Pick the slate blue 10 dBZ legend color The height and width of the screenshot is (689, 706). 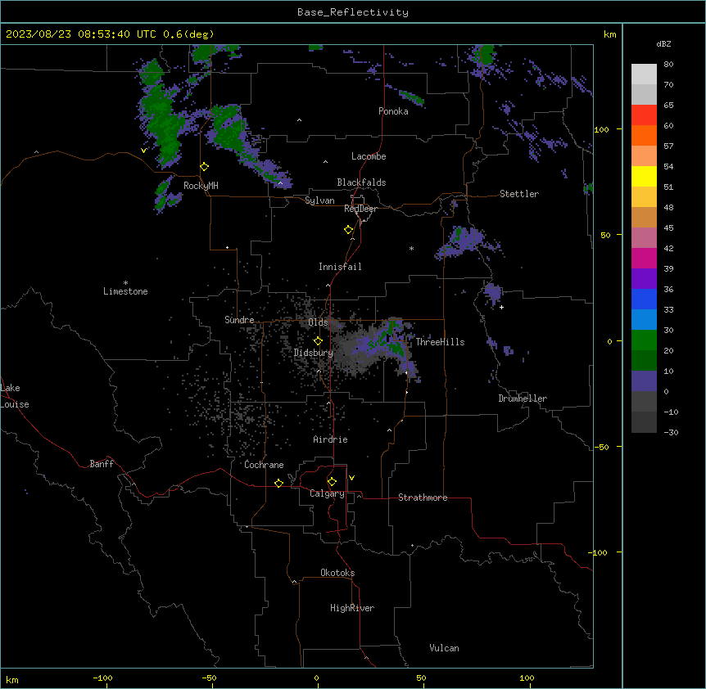pyautogui.click(x=644, y=381)
